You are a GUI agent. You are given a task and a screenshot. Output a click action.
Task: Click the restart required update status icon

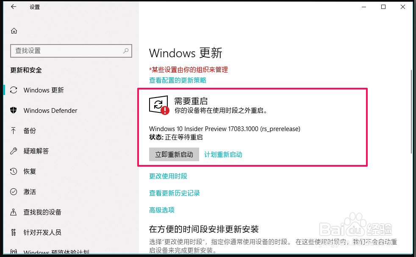pos(159,105)
